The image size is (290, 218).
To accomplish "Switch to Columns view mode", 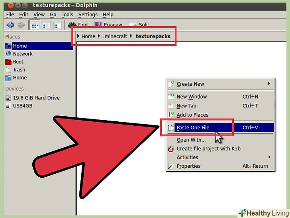I will 57,25.
